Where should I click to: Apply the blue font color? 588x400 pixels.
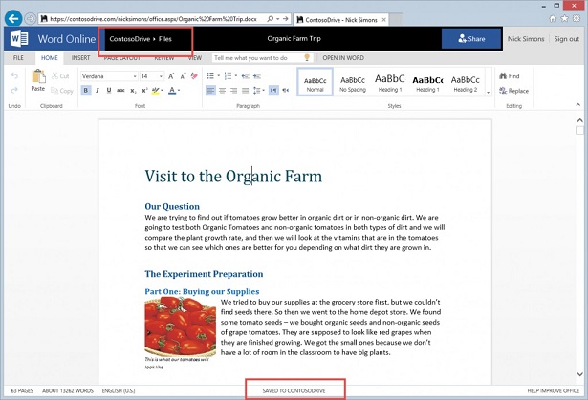(172, 91)
